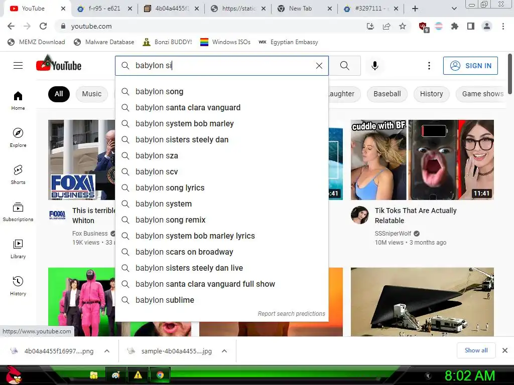Choose suggestion 'babylon sublime'
Image resolution: width=514 pixels, height=385 pixels.
tap(222, 300)
